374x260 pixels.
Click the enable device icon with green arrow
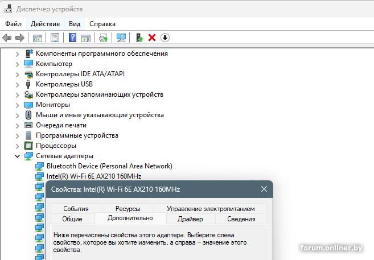pyautogui.click(x=139, y=38)
